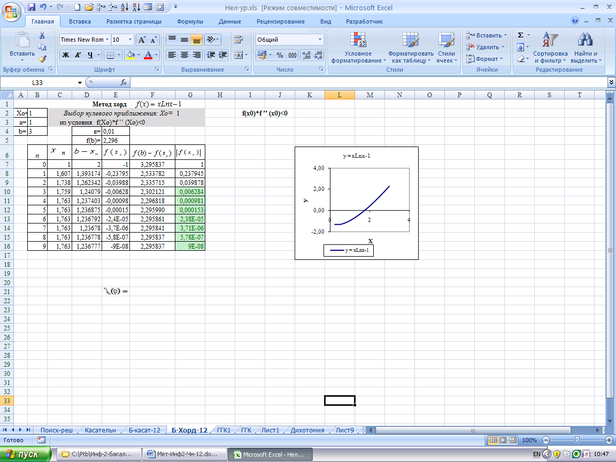
Task: Click the Cut scissors icon
Action: [42, 35]
